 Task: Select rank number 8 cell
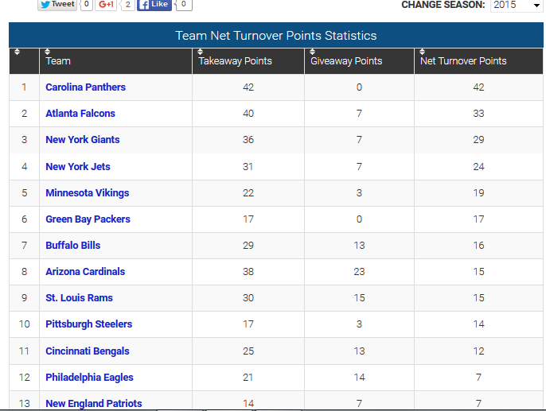click(25, 272)
